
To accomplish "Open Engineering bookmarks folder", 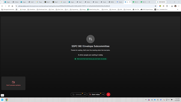I will 74,9.
